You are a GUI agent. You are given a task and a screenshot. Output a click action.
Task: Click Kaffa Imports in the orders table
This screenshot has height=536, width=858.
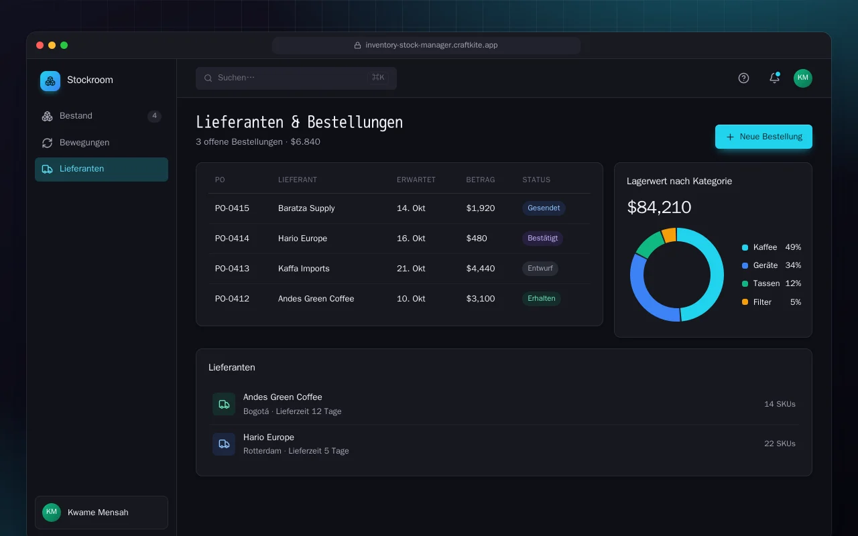(304, 269)
